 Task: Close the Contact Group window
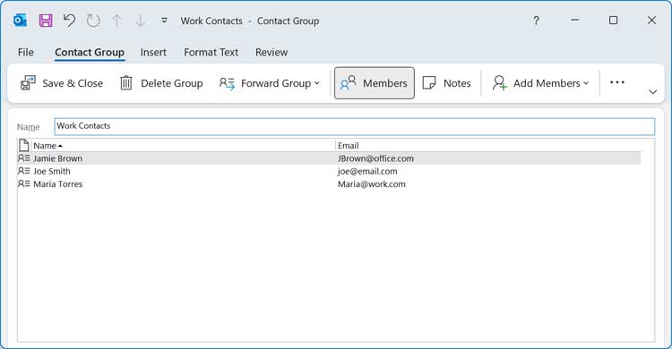coord(651,20)
